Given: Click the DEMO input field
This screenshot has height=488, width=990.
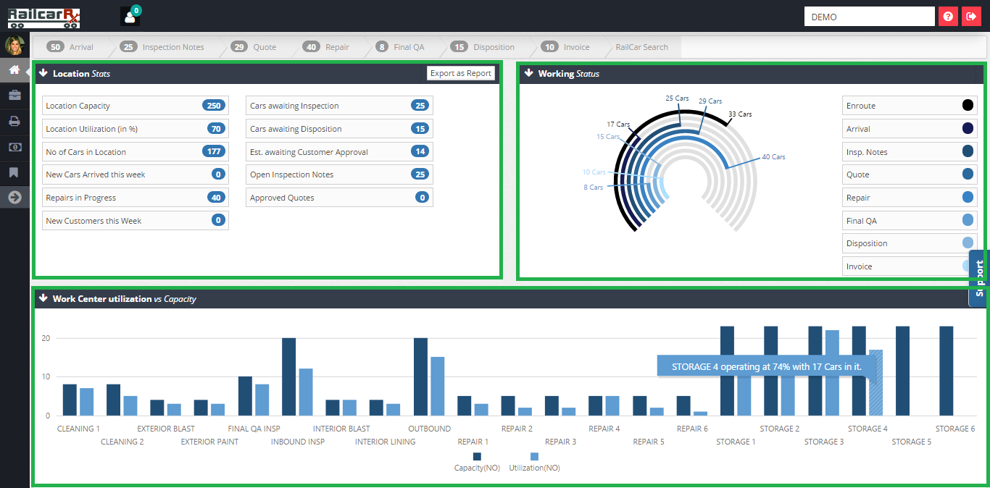Looking at the screenshot, I should pos(870,17).
